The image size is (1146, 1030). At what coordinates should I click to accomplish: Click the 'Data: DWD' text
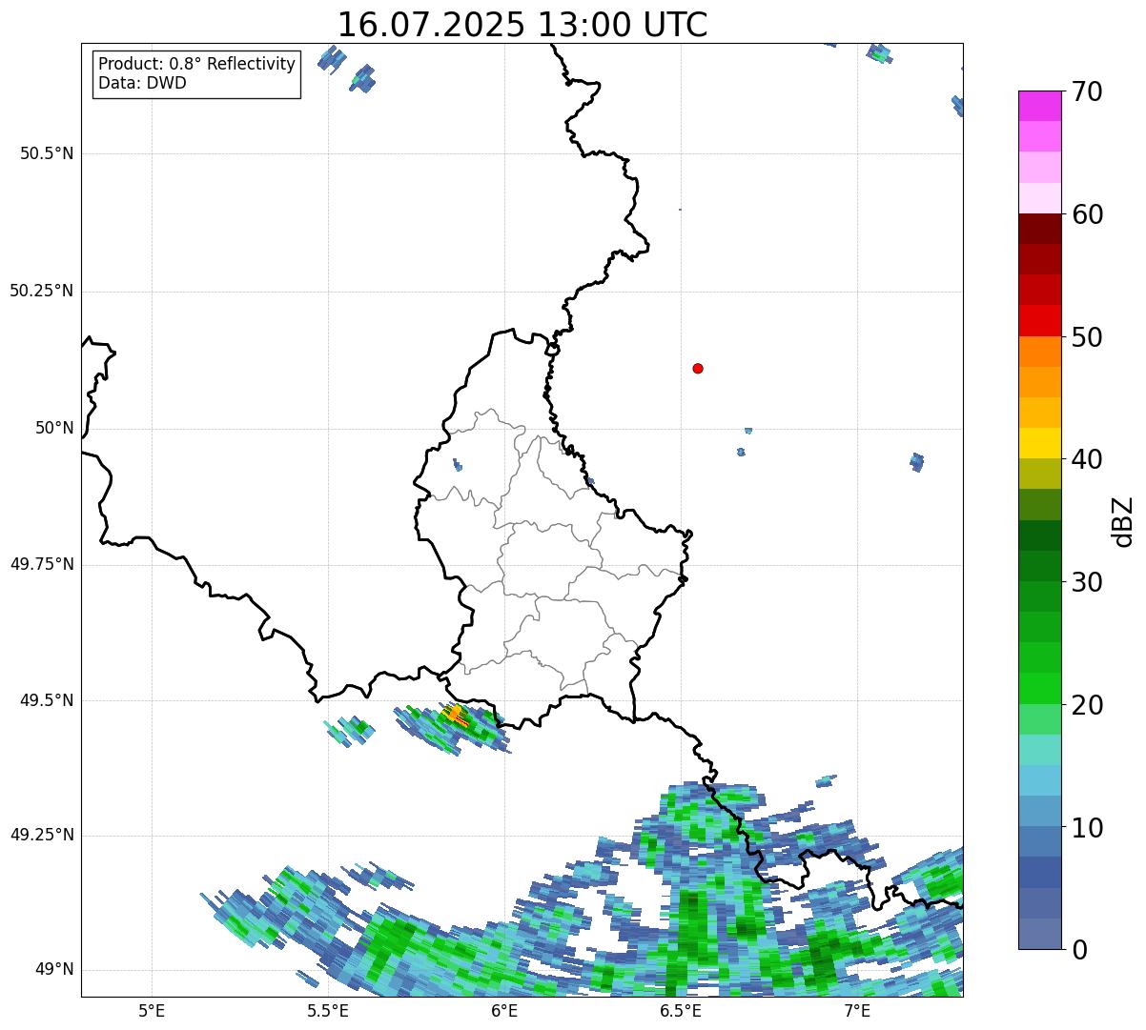pos(142,83)
